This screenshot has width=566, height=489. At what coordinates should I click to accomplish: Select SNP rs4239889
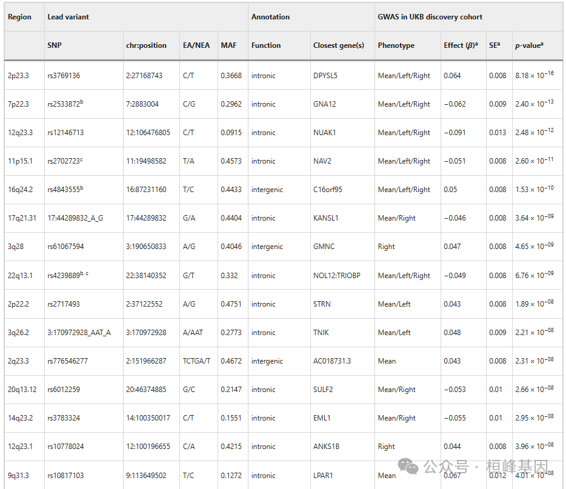(67, 275)
